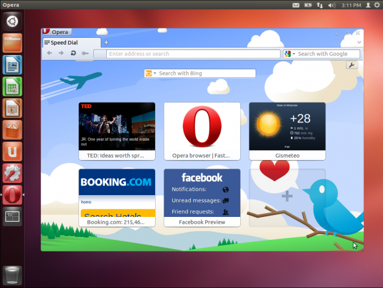
Task: Click the Facebook Notifications globe icon
Action: click(x=225, y=190)
